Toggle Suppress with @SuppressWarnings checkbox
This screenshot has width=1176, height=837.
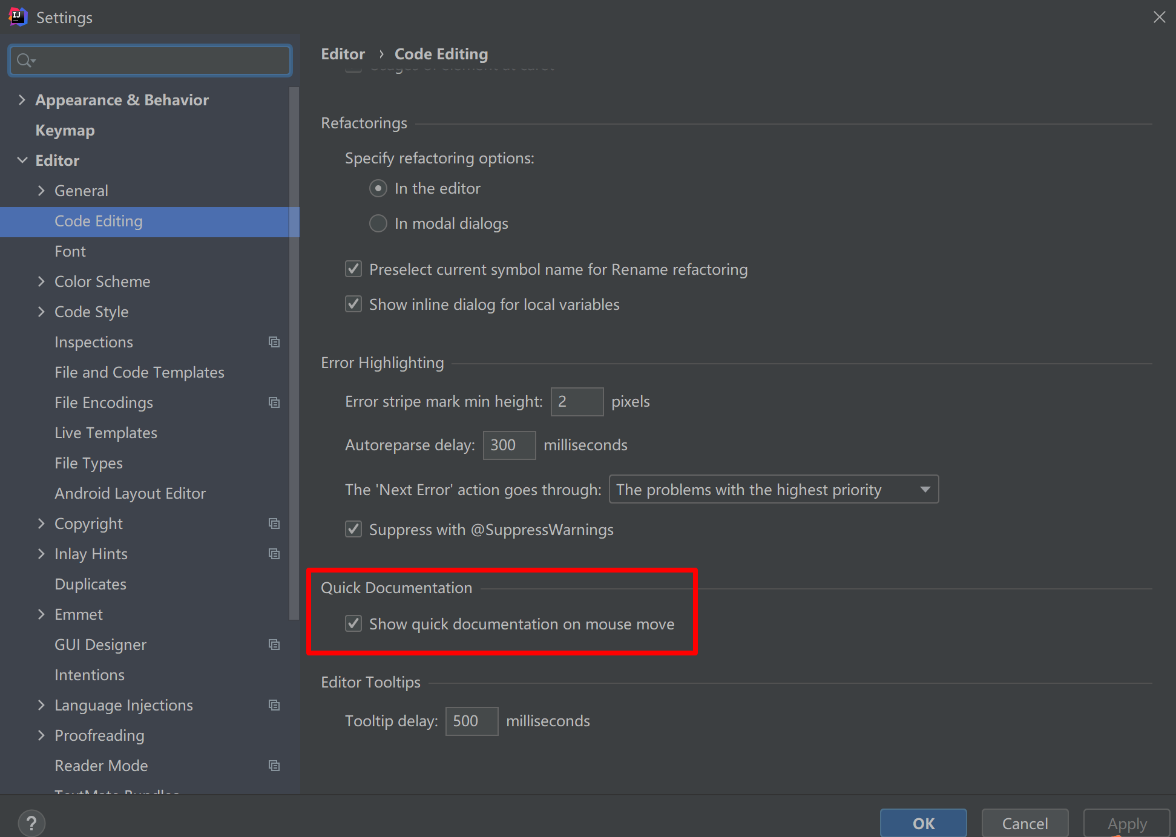point(353,530)
